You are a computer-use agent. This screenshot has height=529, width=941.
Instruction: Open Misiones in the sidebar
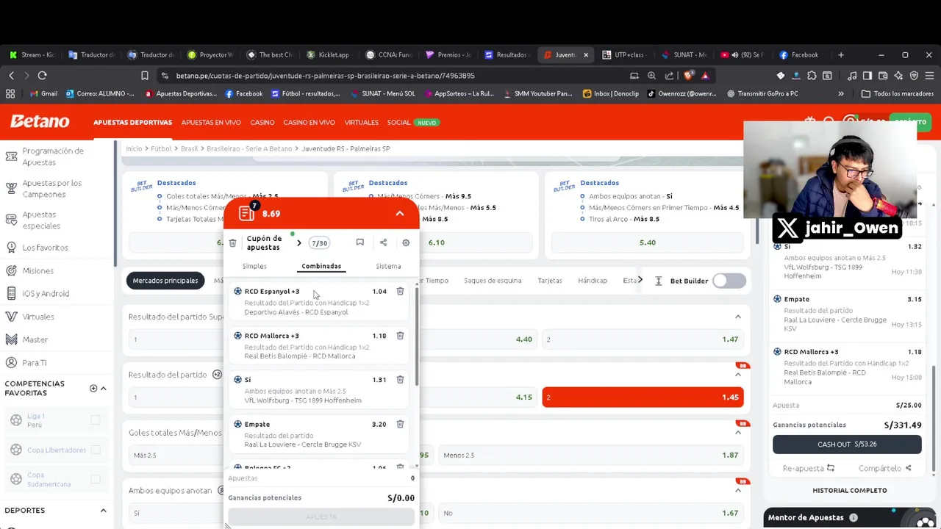tap(37, 271)
